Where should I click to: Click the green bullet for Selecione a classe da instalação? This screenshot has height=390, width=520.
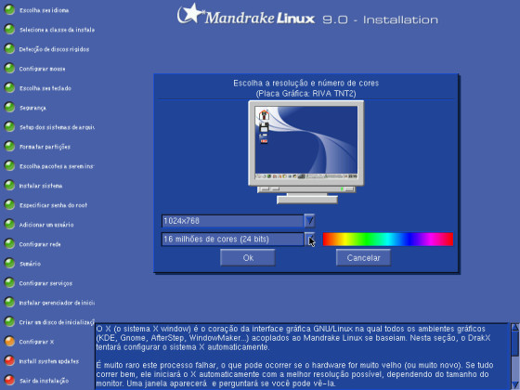(9, 30)
